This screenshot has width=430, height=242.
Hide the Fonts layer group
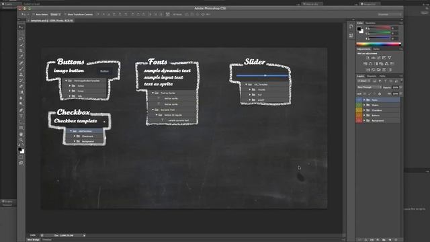click(x=359, y=100)
